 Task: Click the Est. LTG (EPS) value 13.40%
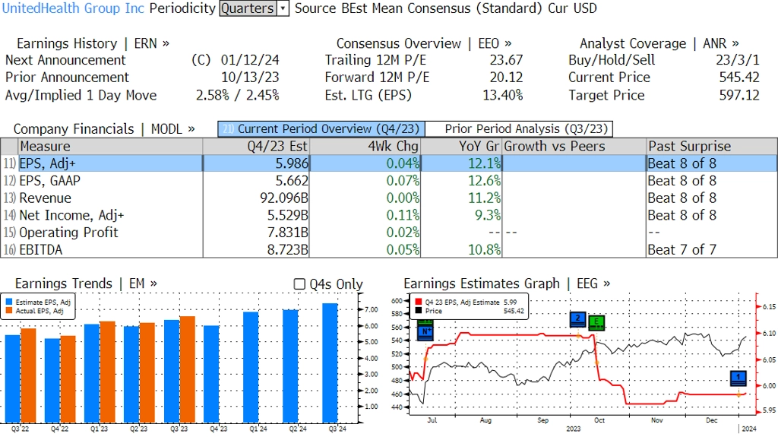pyautogui.click(x=503, y=95)
